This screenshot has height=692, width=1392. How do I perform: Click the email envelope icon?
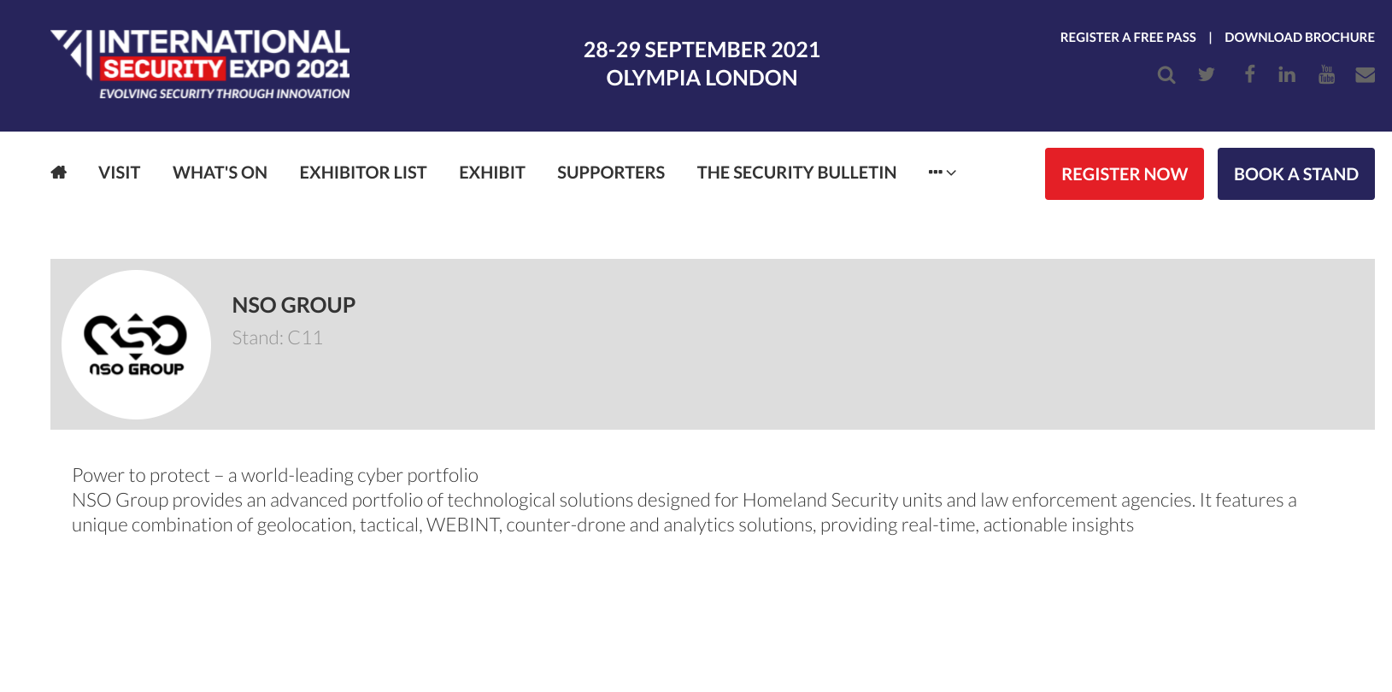[x=1365, y=74]
